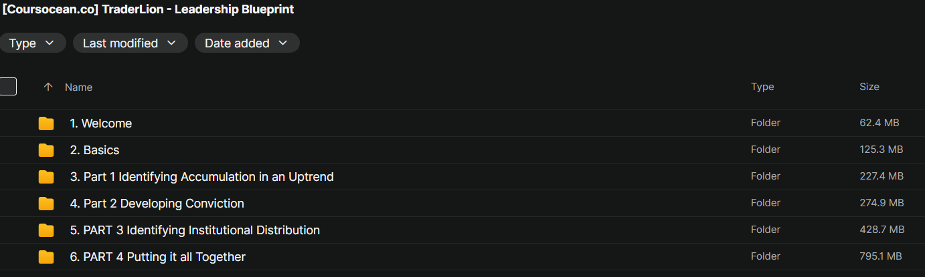Select the 6. PART 4 Putting it all Together row

coord(462,257)
